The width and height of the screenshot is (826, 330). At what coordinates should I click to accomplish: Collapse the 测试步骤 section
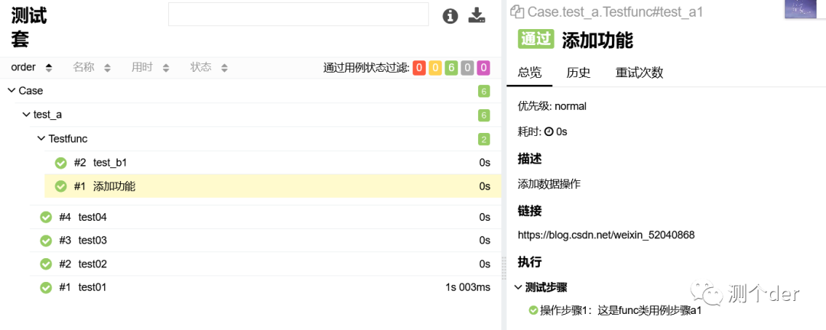pyautogui.click(x=519, y=287)
